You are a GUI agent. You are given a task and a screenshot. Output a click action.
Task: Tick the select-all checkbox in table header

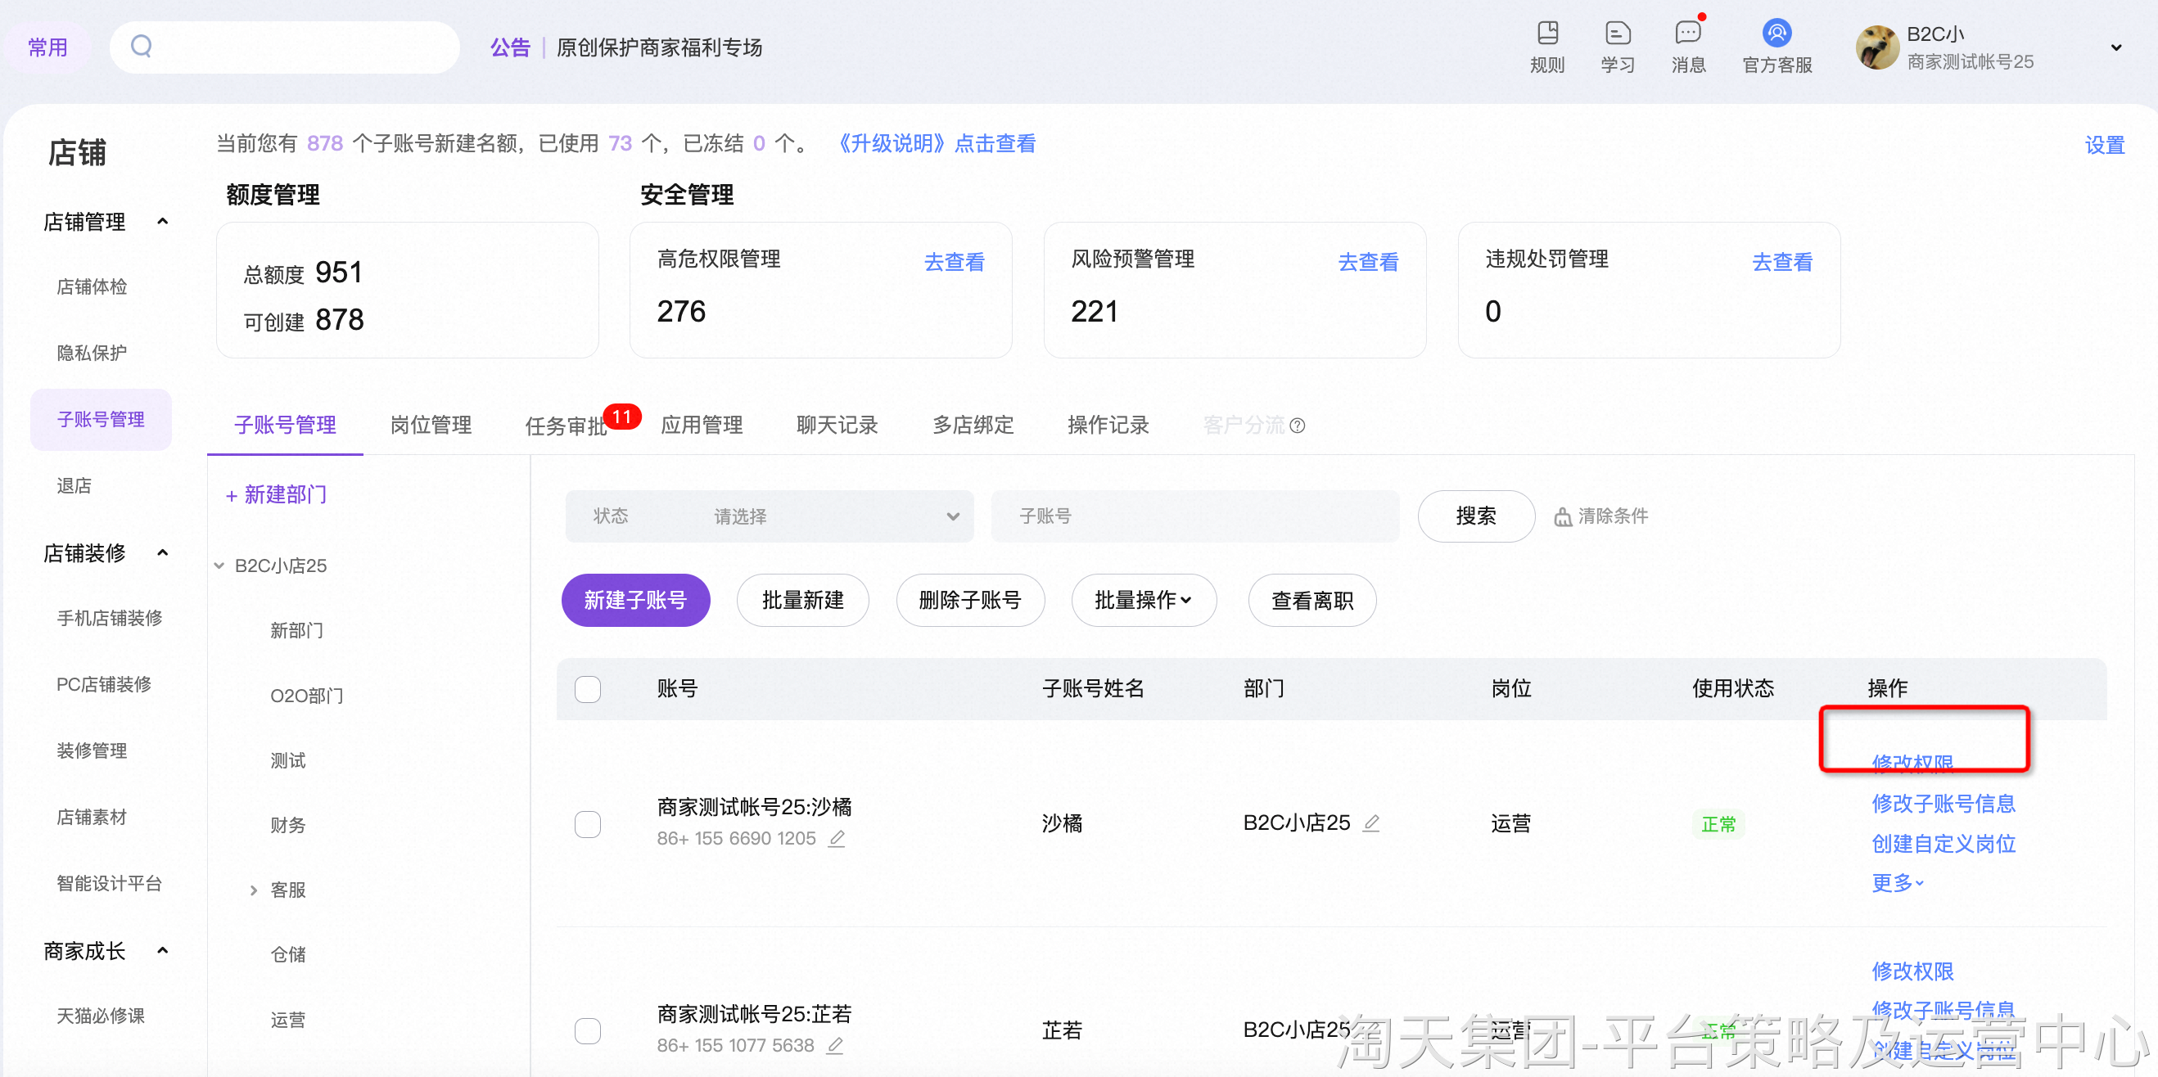[x=587, y=688]
